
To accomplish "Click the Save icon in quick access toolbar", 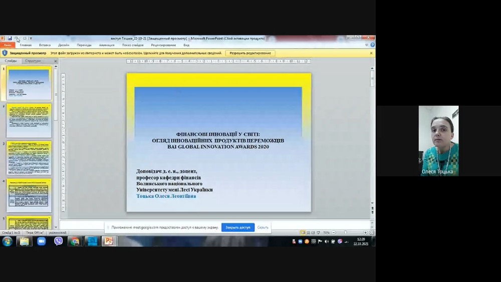I will 10,38.
